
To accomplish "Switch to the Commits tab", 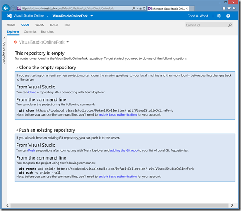I will (x=30, y=32).
